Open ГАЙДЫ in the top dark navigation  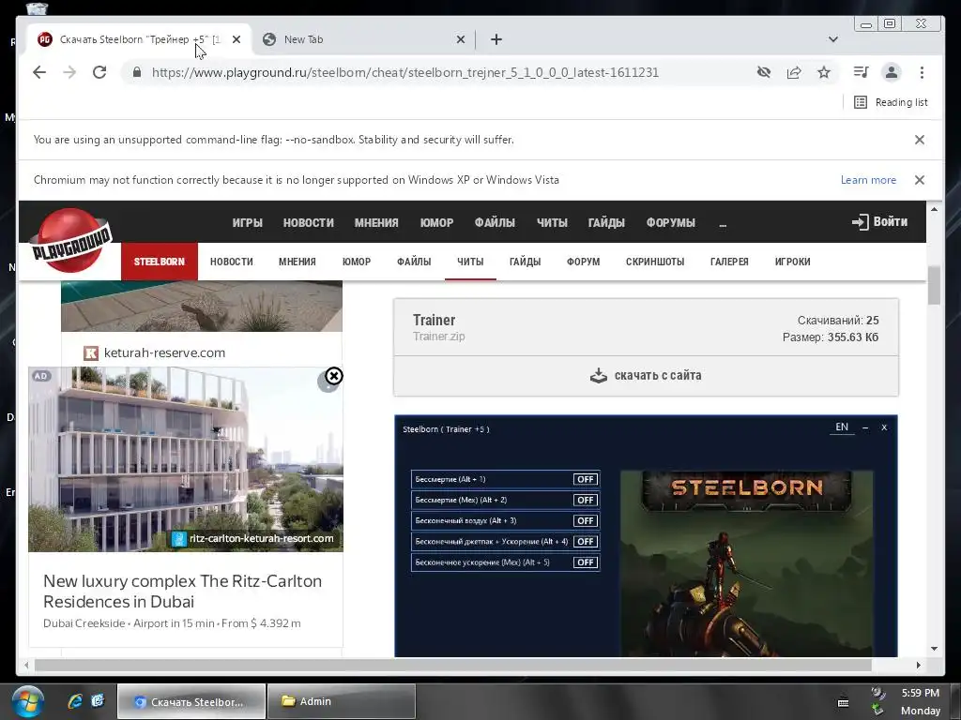tap(606, 223)
